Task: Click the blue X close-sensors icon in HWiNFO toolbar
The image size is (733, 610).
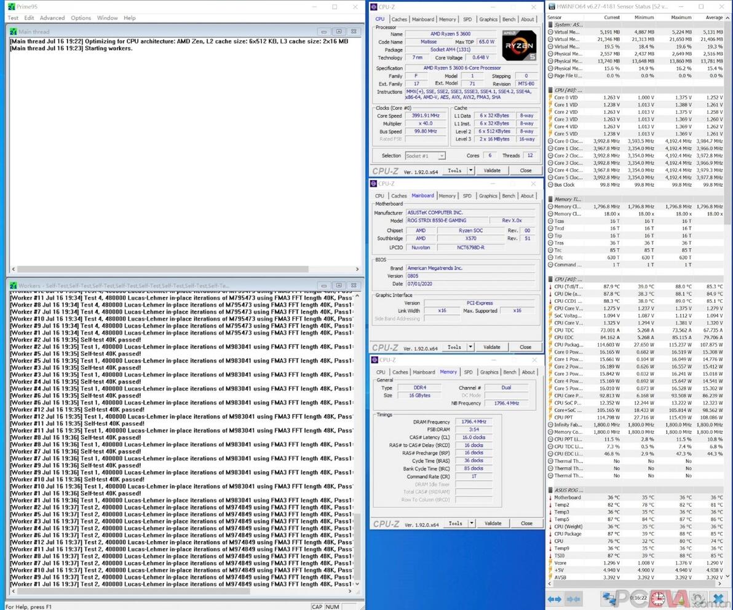Action: [718, 598]
